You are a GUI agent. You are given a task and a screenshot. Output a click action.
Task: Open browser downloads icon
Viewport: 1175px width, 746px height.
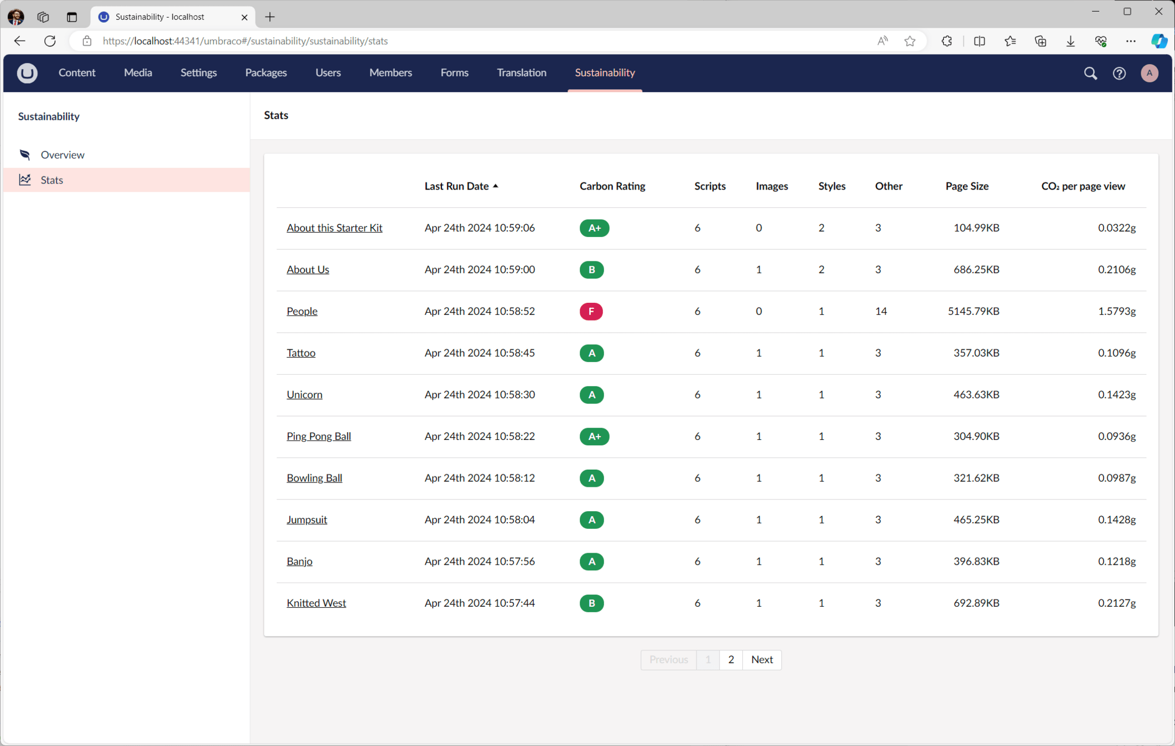click(1070, 41)
